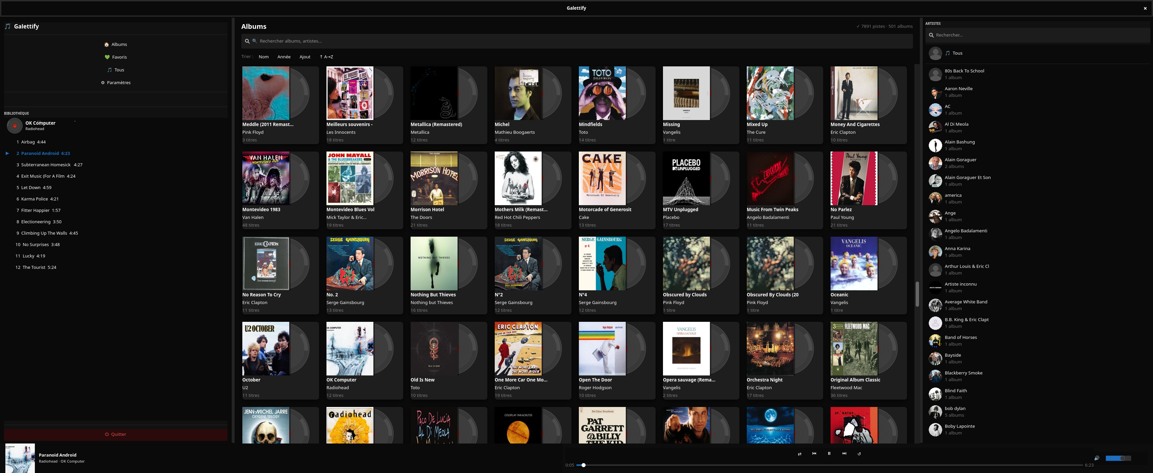This screenshot has height=473, width=1153.
Task: Open the October album by U2
Action: [280, 360]
